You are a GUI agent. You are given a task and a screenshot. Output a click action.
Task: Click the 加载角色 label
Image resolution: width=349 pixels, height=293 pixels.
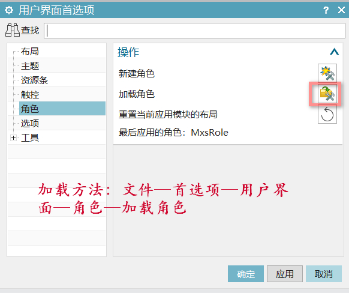[x=137, y=94]
